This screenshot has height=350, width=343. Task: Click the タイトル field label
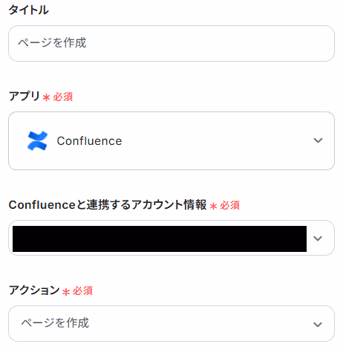point(29,10)
